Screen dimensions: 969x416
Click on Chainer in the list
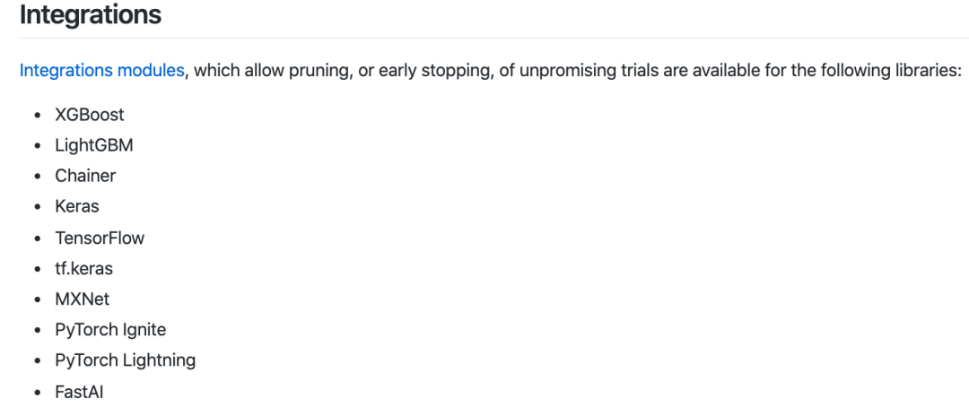coord(85,176)
